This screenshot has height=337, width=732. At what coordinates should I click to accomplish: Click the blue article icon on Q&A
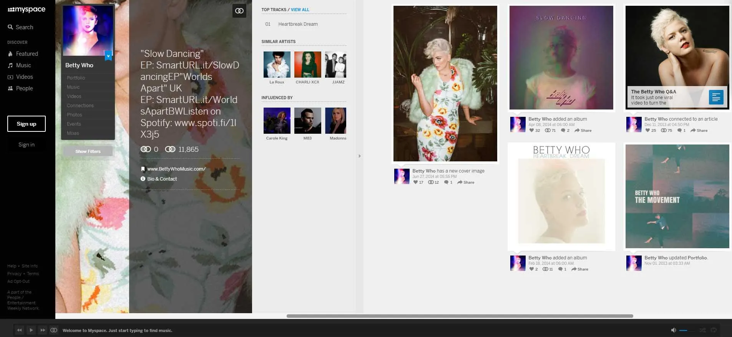point(716,97)
